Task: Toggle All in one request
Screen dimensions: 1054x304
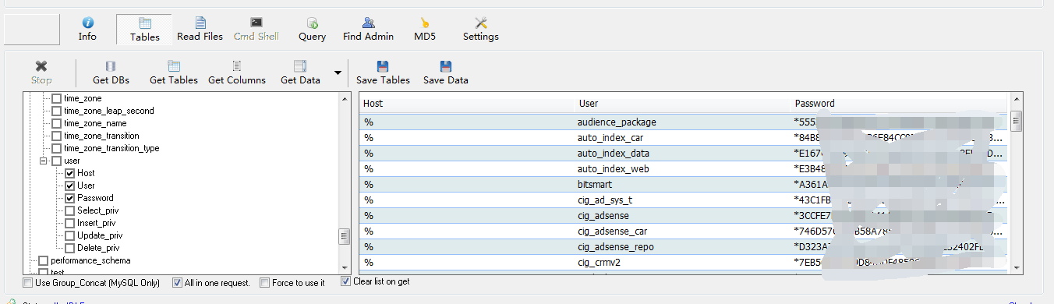Action: pos(177,283)
